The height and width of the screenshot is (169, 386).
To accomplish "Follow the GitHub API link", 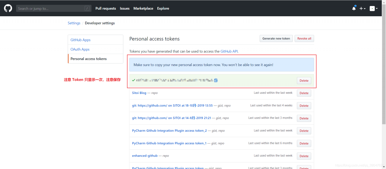I will (x=229, y=52).
